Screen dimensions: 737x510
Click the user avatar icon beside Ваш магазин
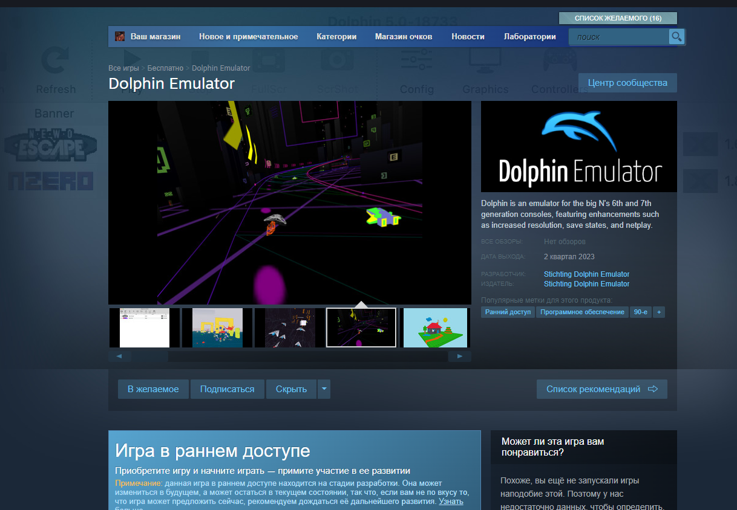tap(120, 36)
